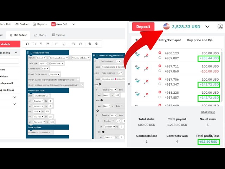
Task: Click entry spot marker beside 4988.123
Action: [160, 53]
